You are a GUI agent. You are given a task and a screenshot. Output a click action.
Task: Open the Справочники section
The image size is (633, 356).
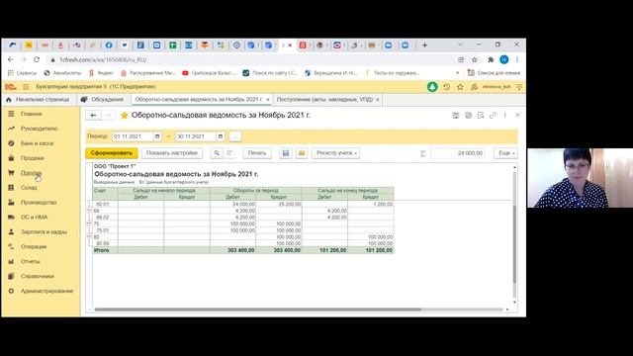coord(38,277)
